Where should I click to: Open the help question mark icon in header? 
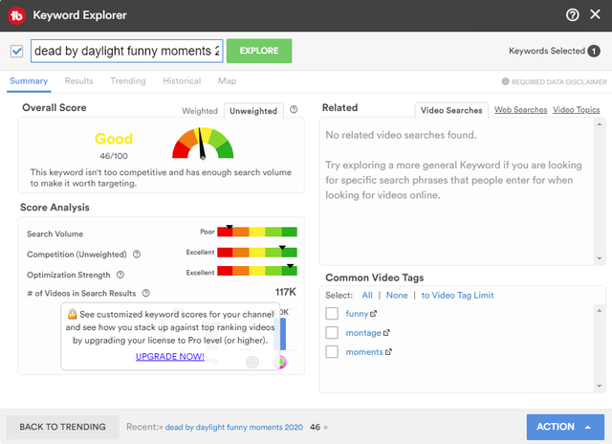pyautogui.click(x=572, y=15)
